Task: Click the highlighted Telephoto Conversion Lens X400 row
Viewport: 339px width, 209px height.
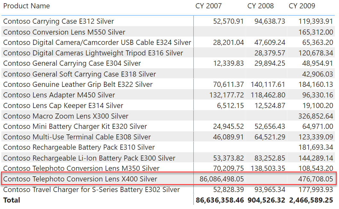Action: [80, 179]
